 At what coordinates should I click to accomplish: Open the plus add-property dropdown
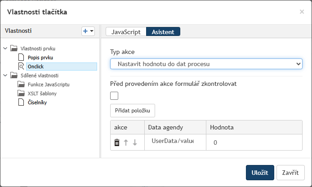pos(88,31)
